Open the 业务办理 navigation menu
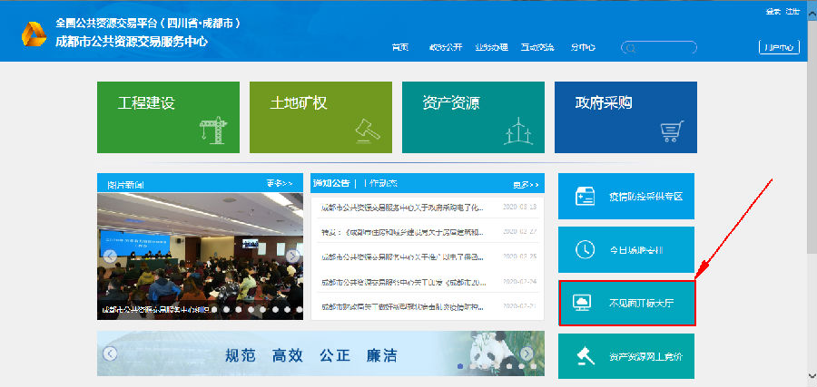 coord(490,47)
